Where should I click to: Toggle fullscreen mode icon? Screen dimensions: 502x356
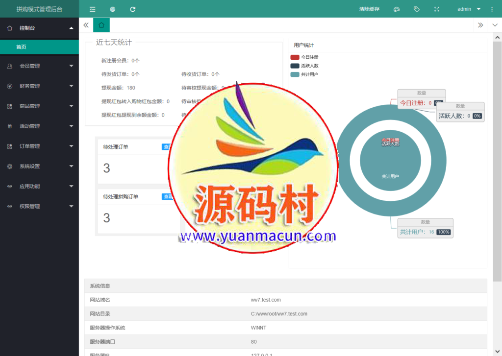click(437, 9)
